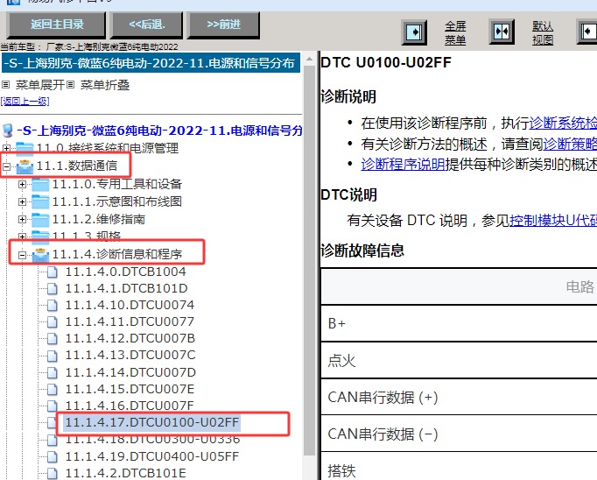
Task: Click the CAN串行数据 (+) table row
Action: [x=459, y=398]
